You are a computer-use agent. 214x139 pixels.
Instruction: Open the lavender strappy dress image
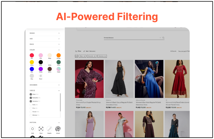pyautogui.click(x=89, y=124)
